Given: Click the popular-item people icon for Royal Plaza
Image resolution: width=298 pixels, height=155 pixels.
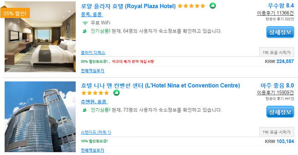Looking at the screenshot, I should [85, 31].
